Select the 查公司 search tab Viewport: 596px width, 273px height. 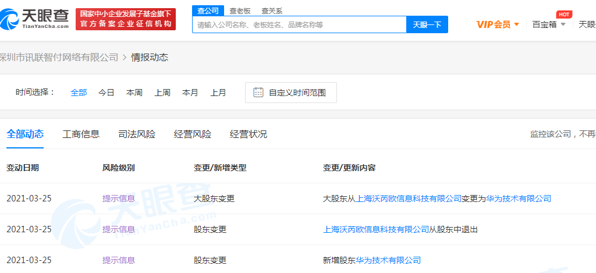(208, 10)
